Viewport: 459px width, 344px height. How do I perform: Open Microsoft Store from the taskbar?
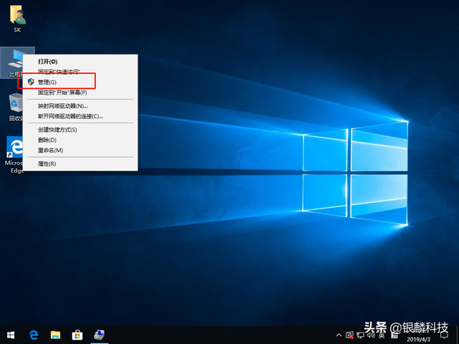pyautogui.click(x=77, y=335)
